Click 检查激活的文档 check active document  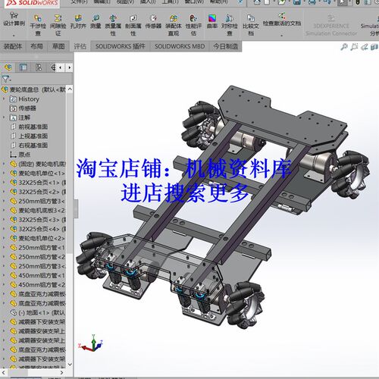[x=282, y=20]
